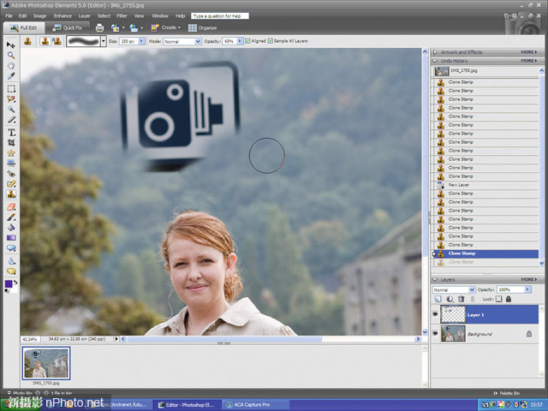Select the Gradient tool

click(x=11, y=238)
